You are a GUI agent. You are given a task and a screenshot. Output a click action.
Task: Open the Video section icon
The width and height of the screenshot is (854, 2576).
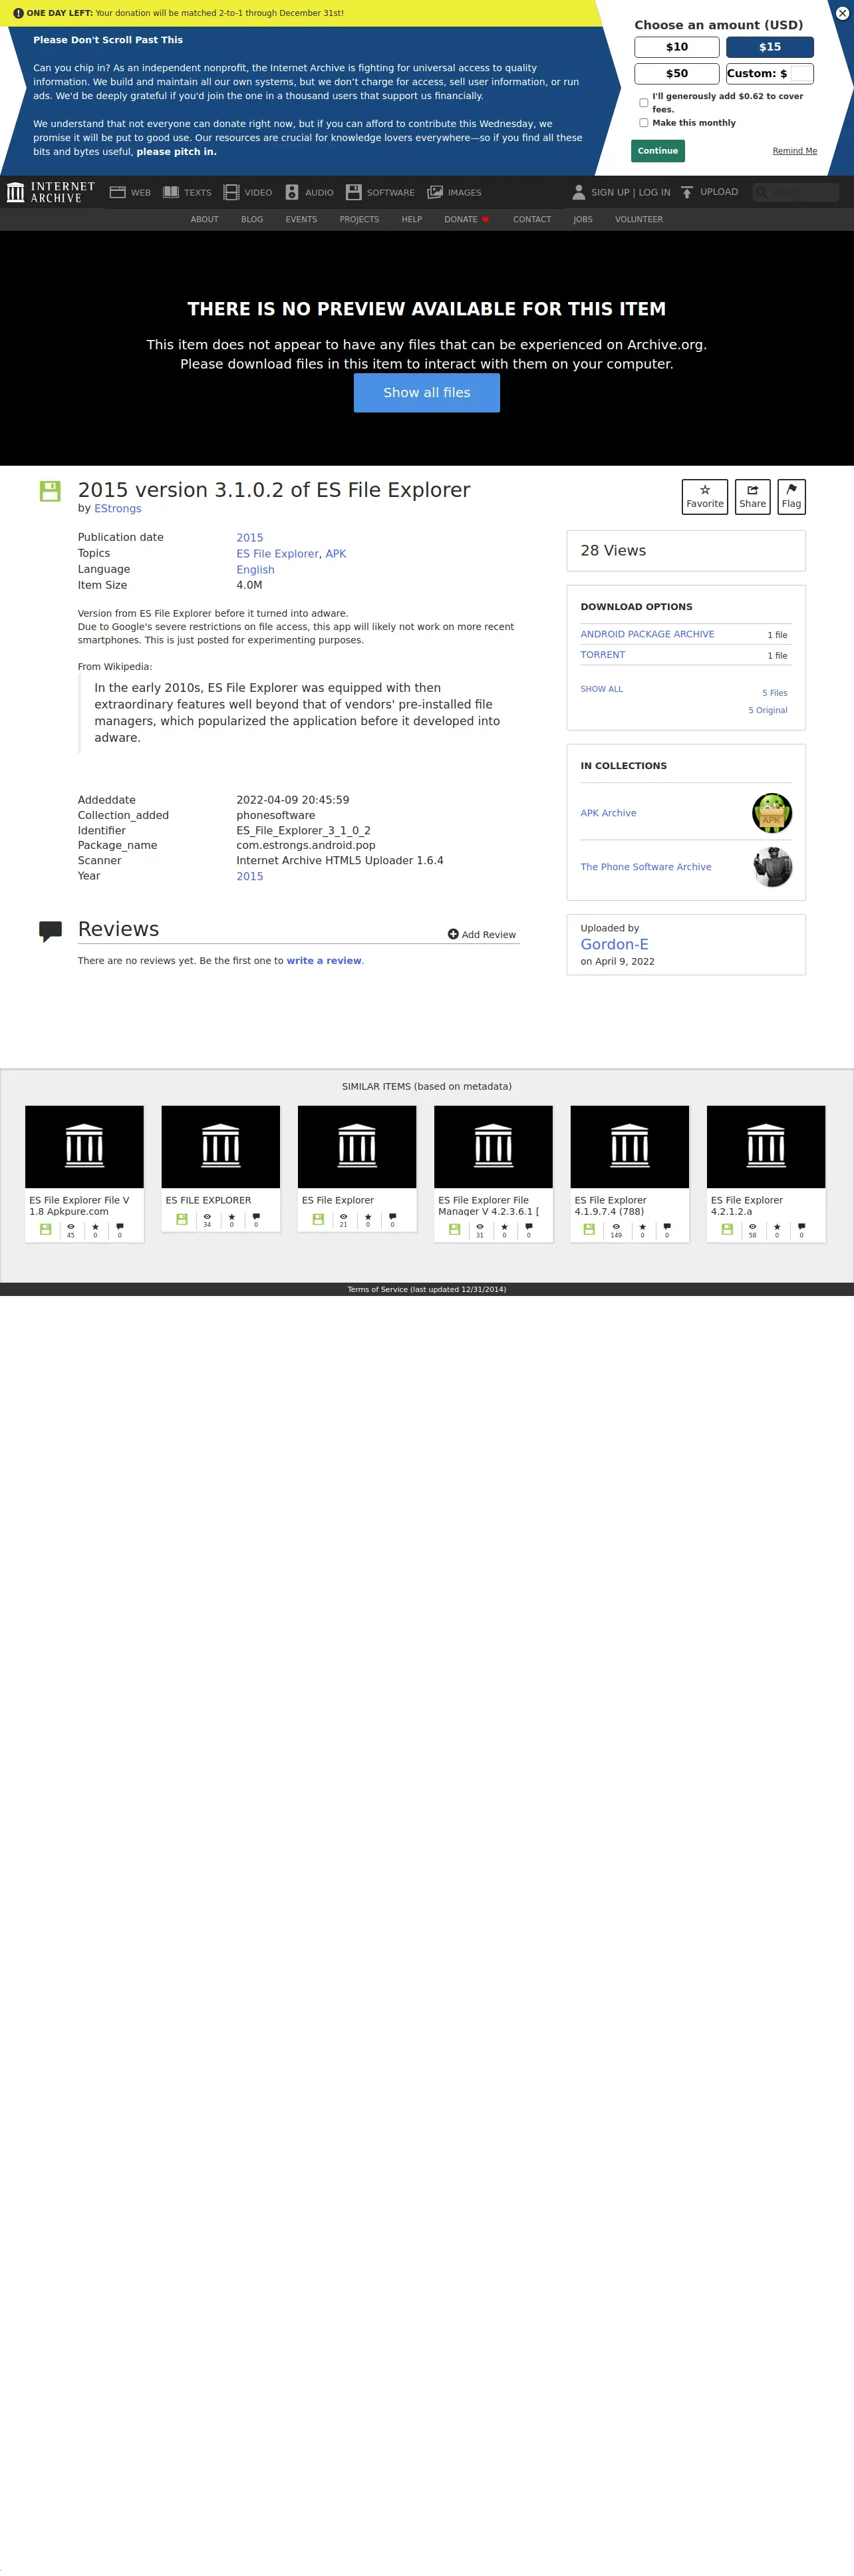click(231, 192)
